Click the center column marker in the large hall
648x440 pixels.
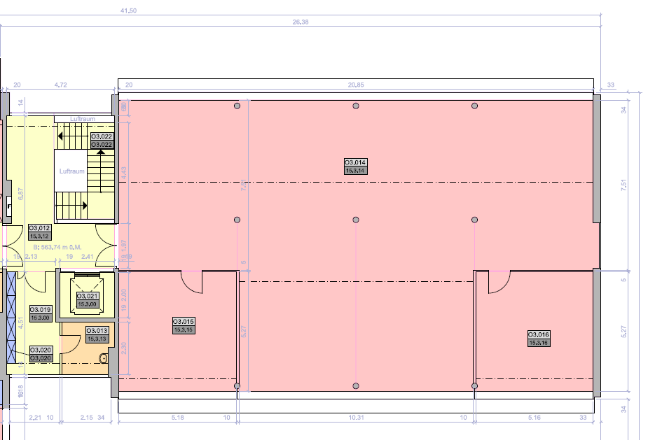355,218
